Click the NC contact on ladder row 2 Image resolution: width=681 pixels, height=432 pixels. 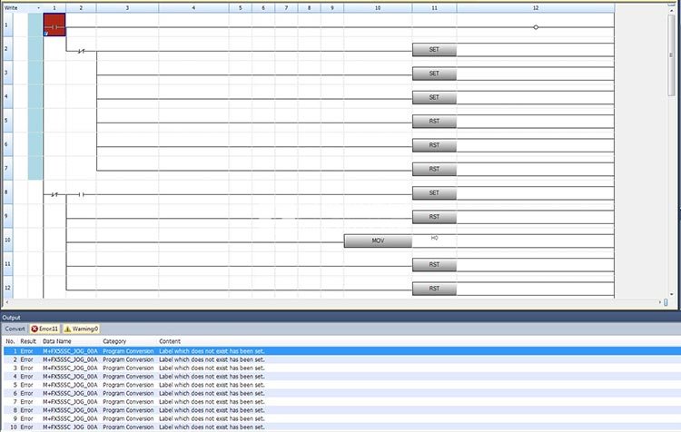coord(81,51)
